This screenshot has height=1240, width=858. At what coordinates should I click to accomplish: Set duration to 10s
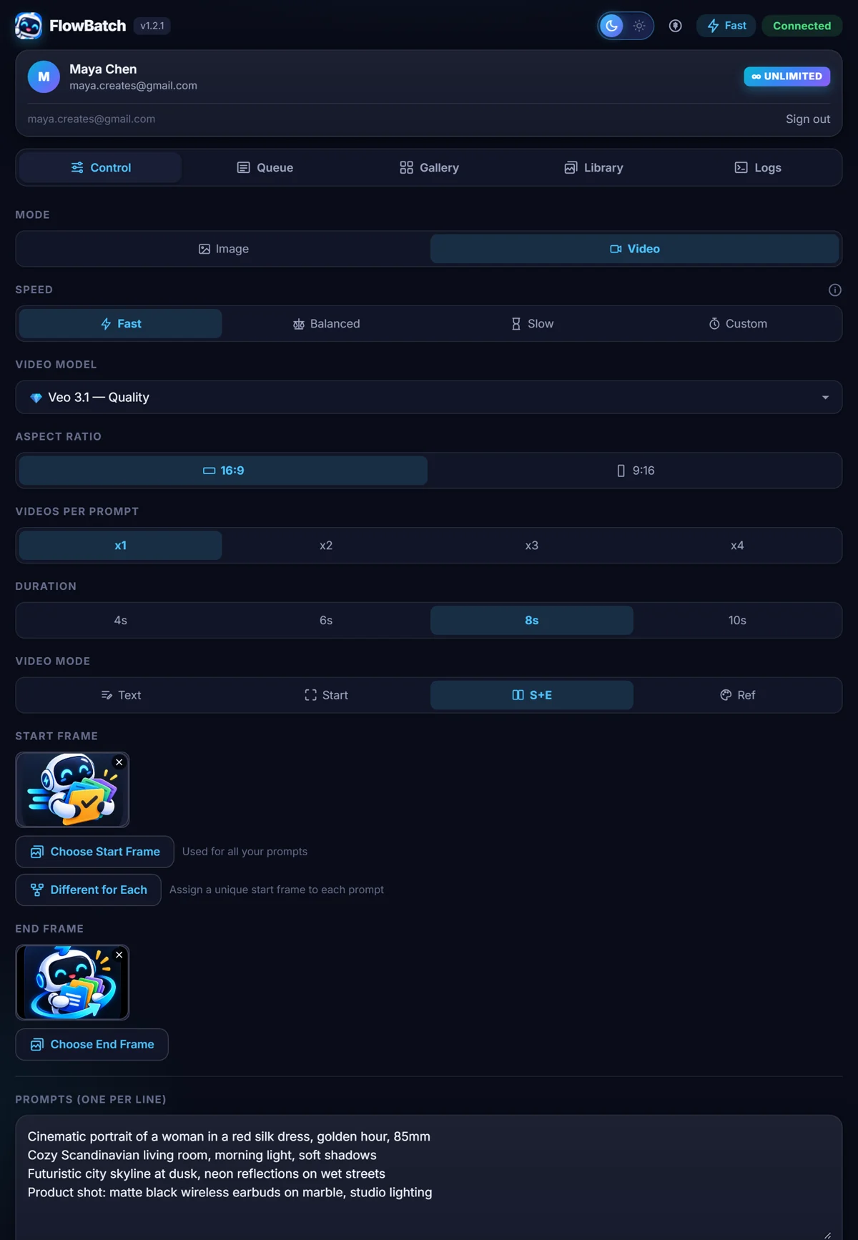(737, 621)
